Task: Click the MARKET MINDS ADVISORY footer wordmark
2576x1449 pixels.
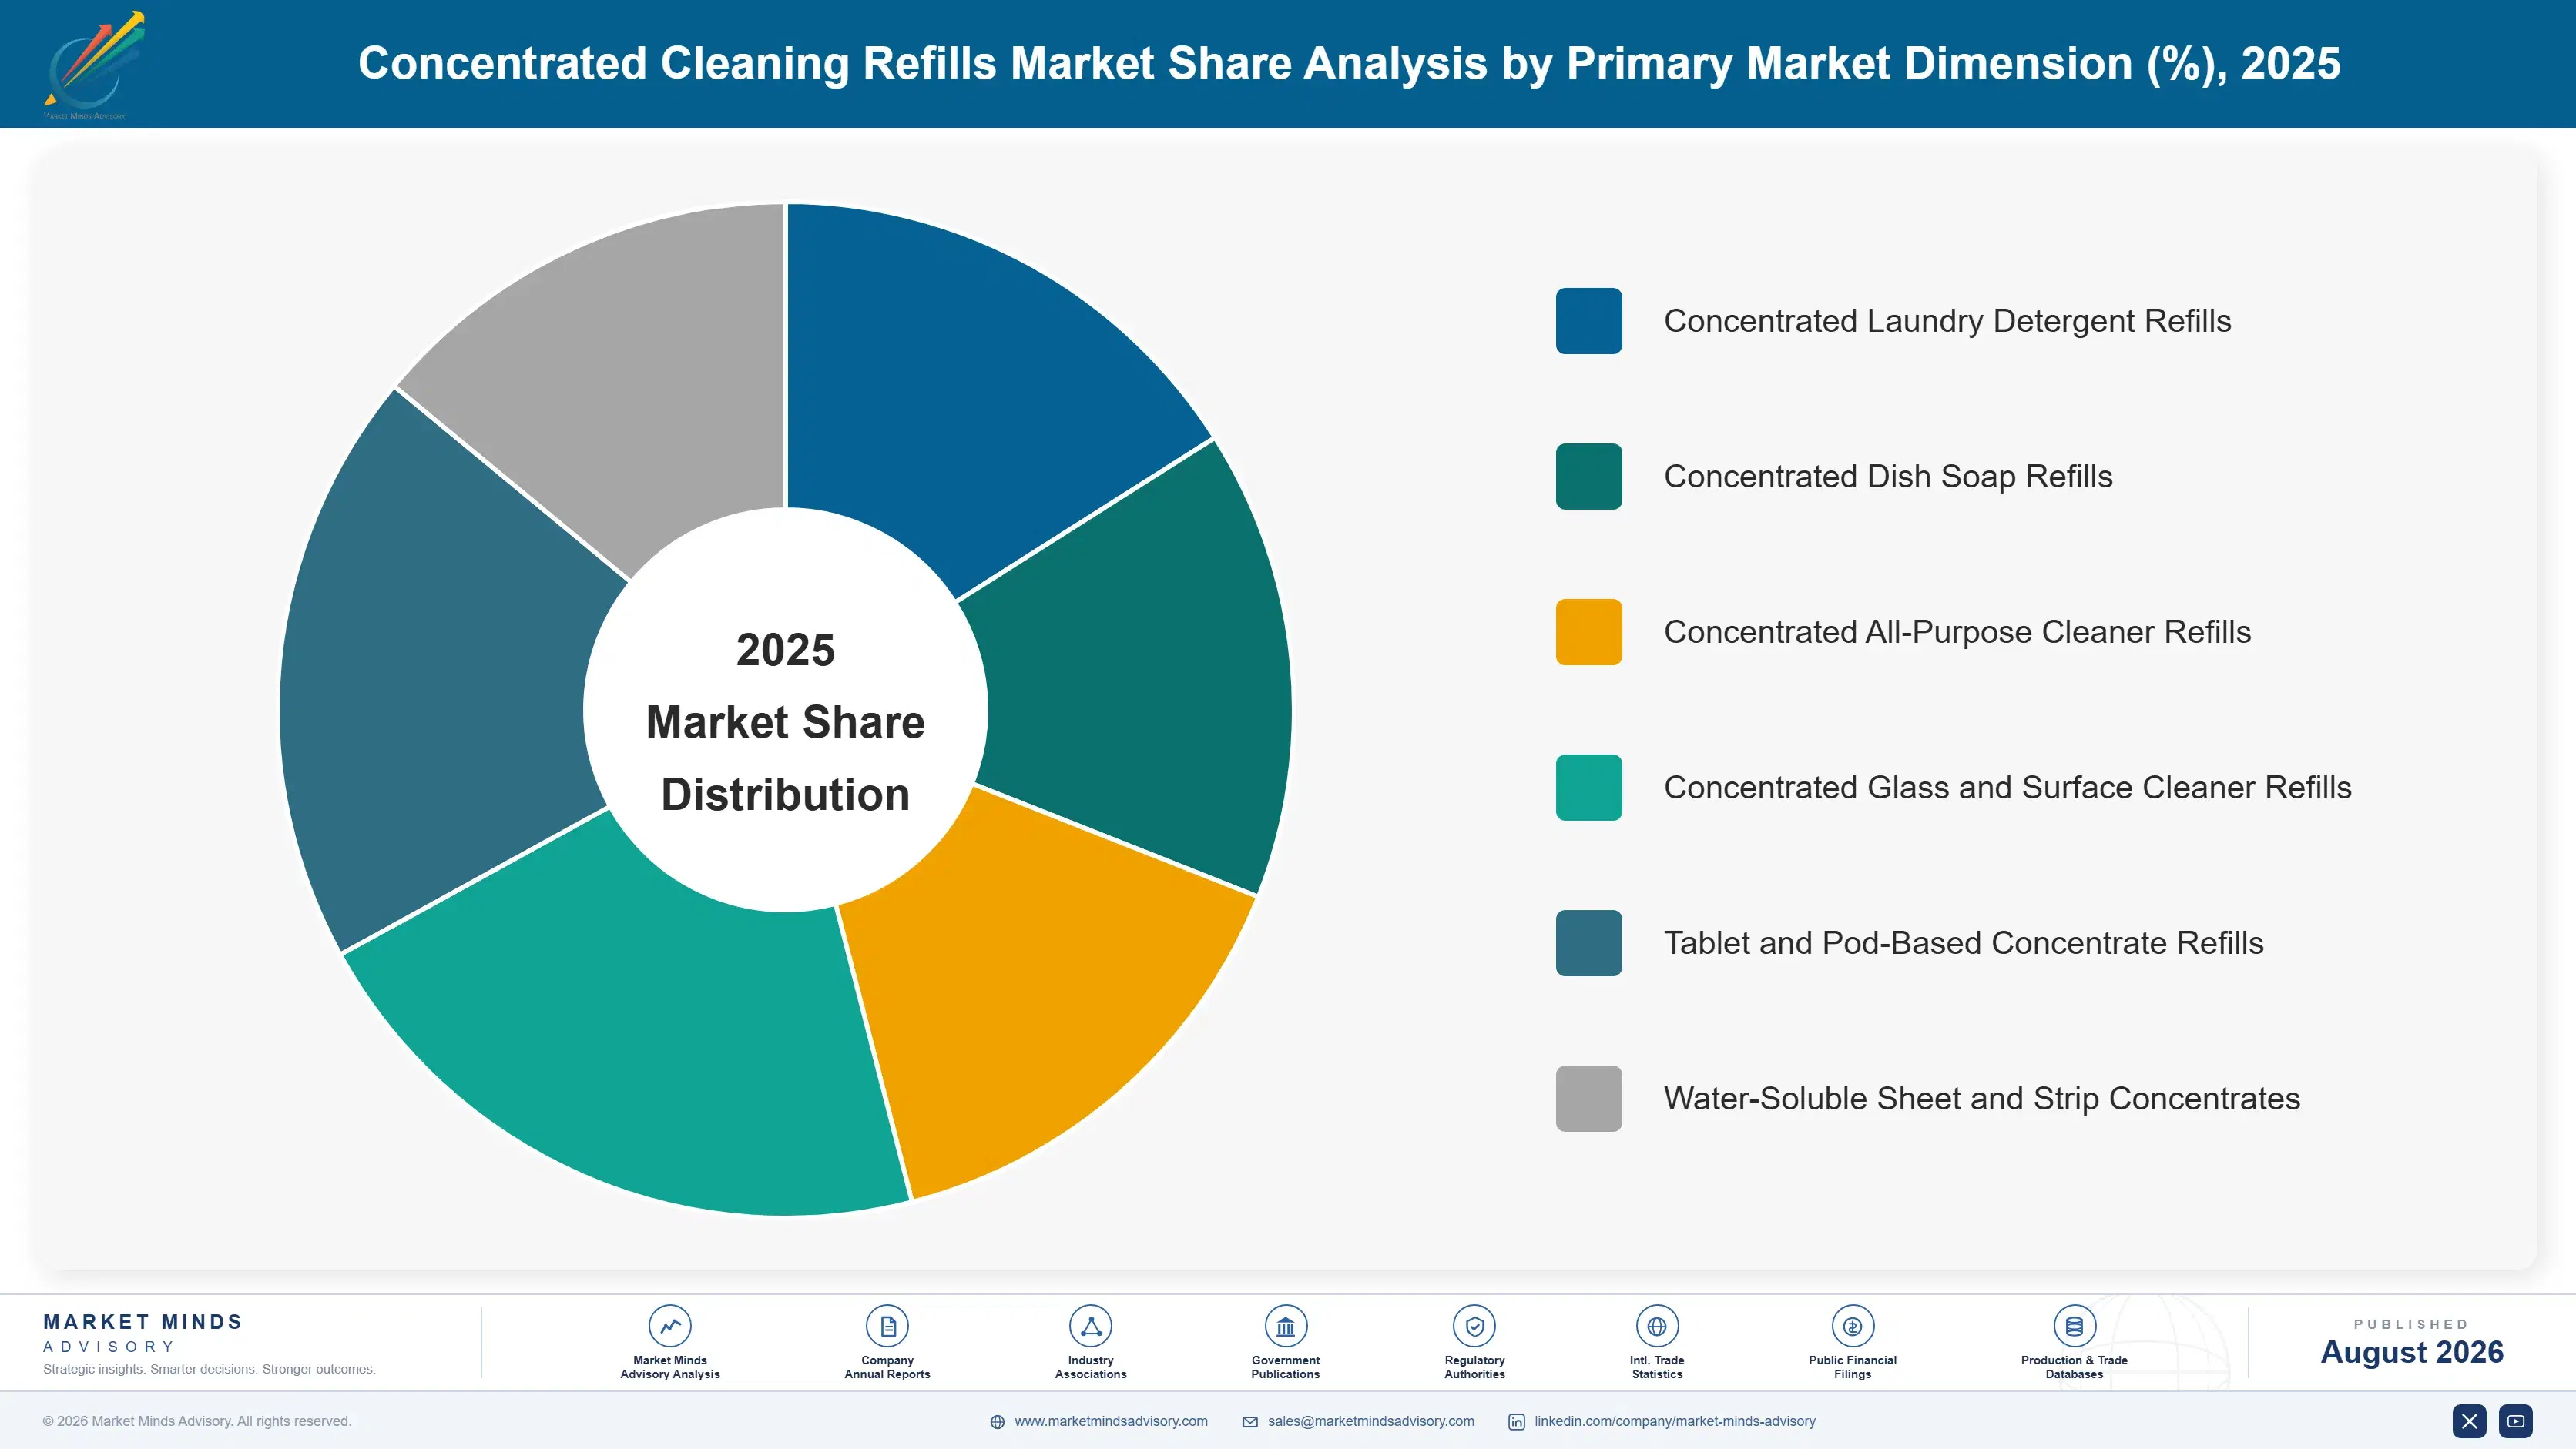Action: pyautogui.click(x=143, y=1333)
